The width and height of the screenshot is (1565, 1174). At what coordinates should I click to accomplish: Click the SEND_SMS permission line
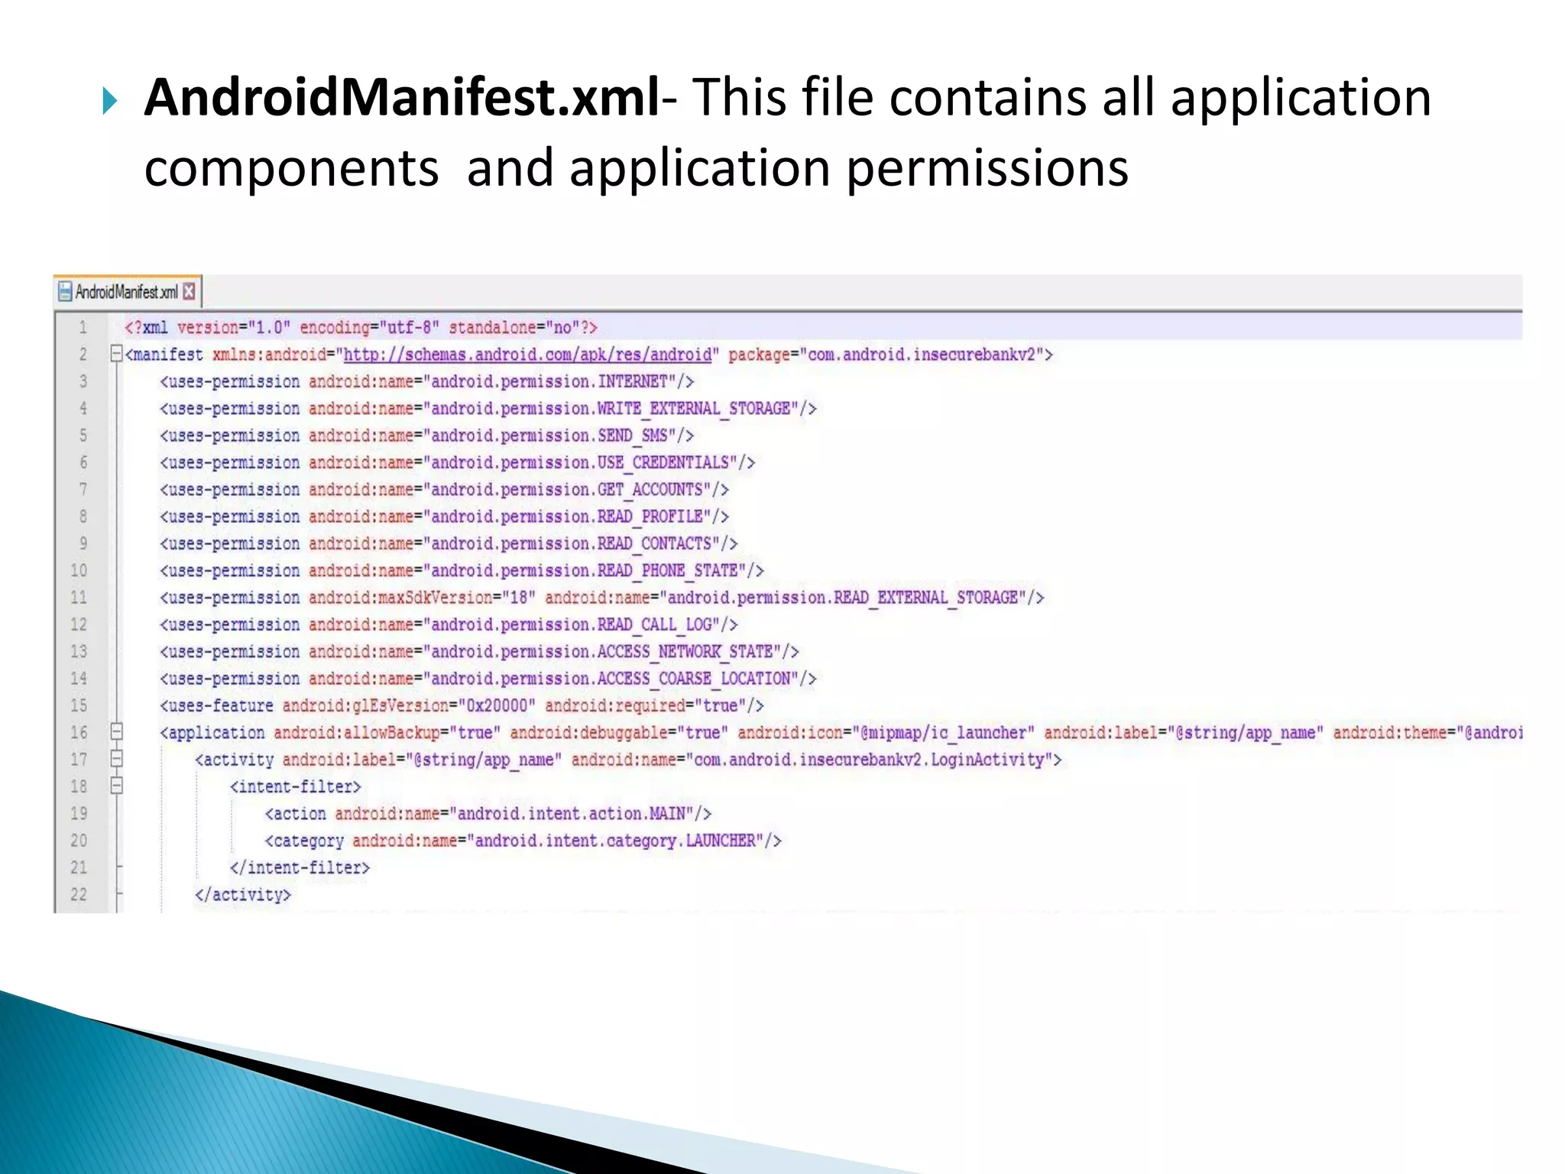tap(427, 436)
